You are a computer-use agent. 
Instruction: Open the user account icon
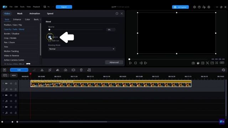[x=209, y=7]
